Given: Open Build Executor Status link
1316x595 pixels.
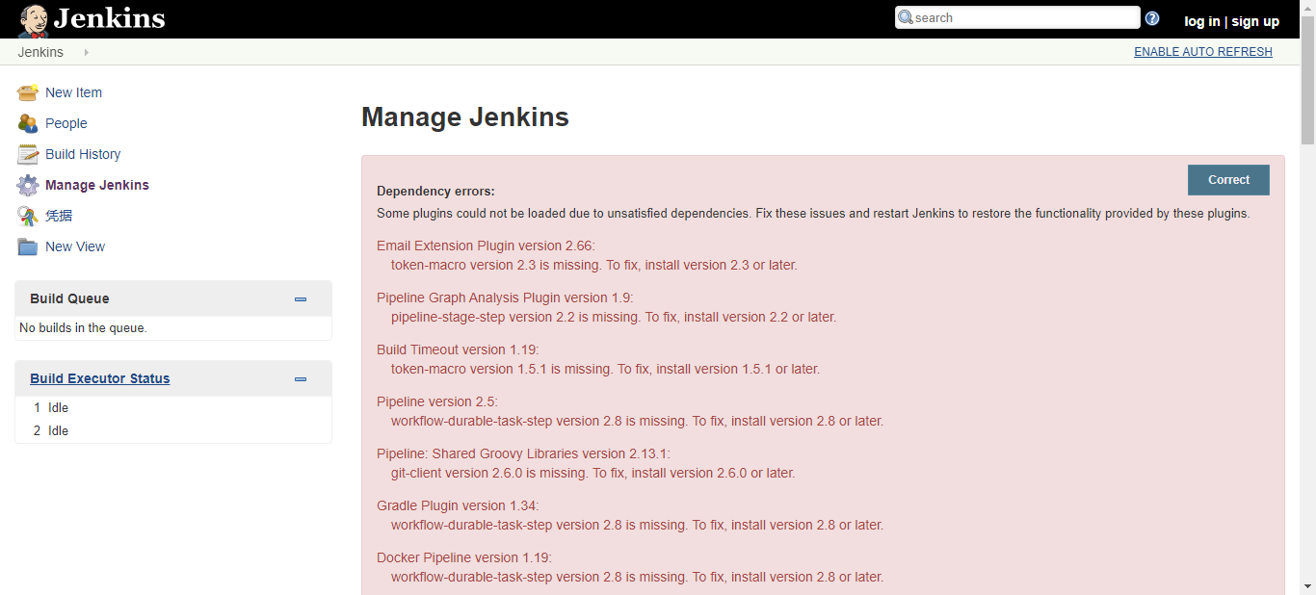Looking at the screenshot, I should (100, 378).
